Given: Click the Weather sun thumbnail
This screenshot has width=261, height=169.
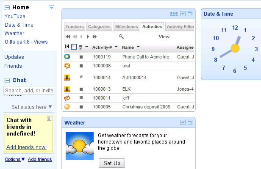Looking at the screenshot, I should point(80,146).
